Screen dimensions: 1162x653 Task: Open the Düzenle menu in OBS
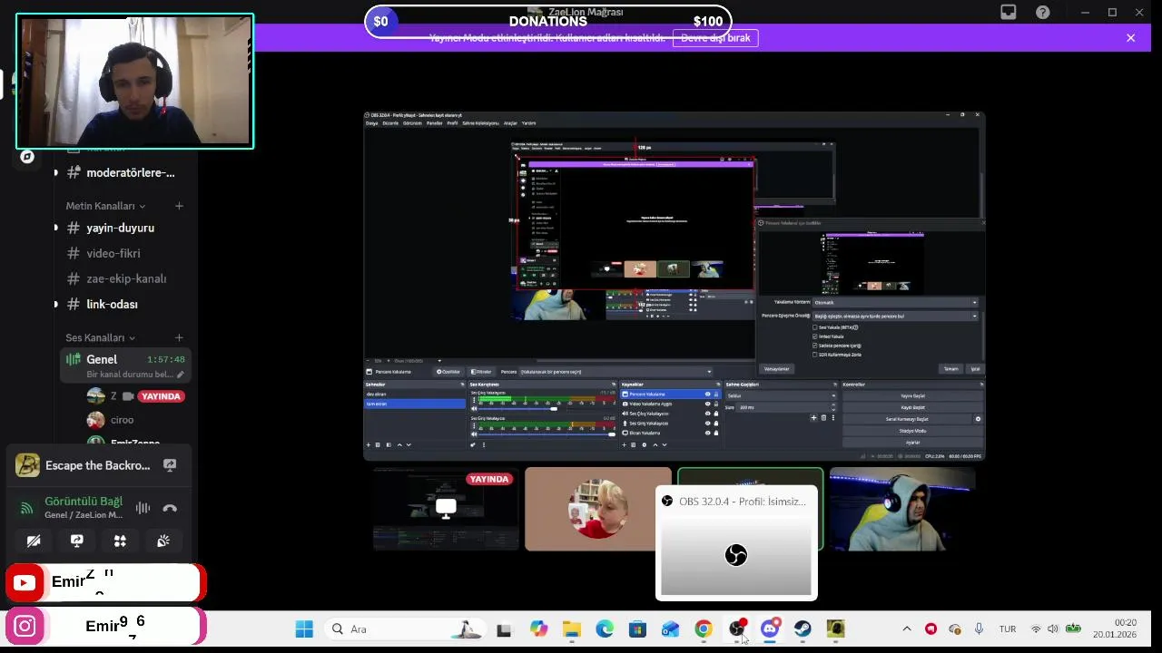click(x=390, y=122)
